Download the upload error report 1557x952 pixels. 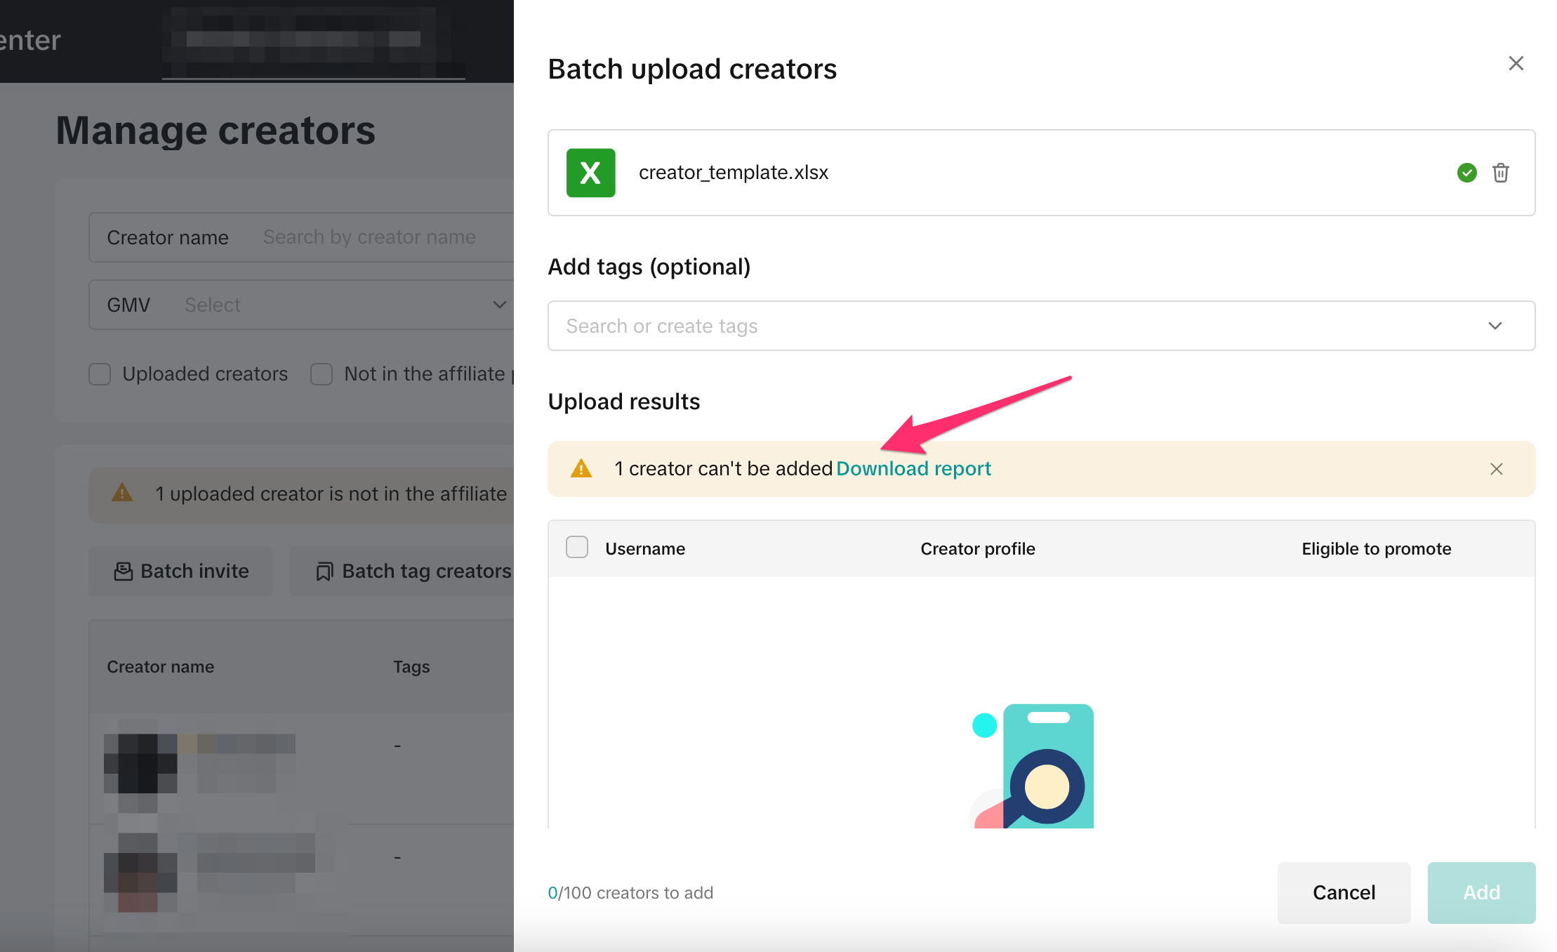pos(913,469)
